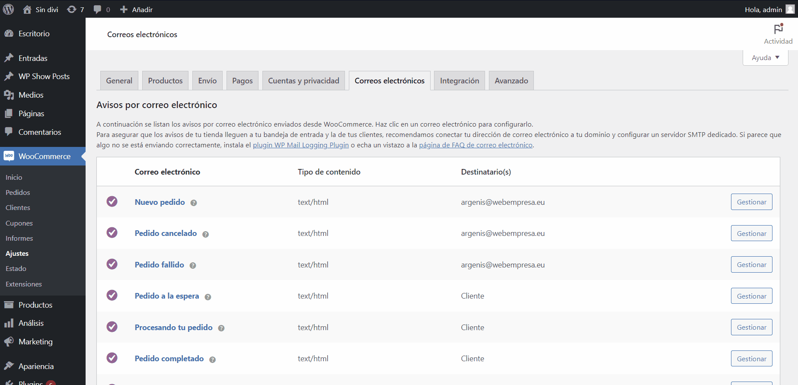Toggle enabled checkmark for Nuevo pedido

(x=112, y=201)
